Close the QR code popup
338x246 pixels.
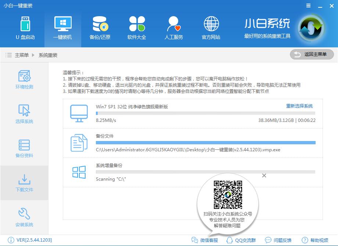264,176
